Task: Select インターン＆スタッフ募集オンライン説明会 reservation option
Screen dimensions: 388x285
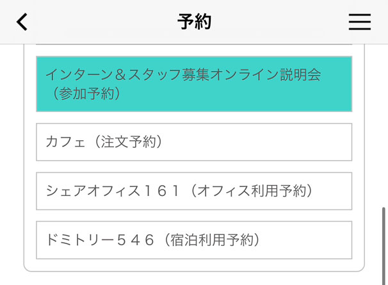Action: click(x=193, y=84)
